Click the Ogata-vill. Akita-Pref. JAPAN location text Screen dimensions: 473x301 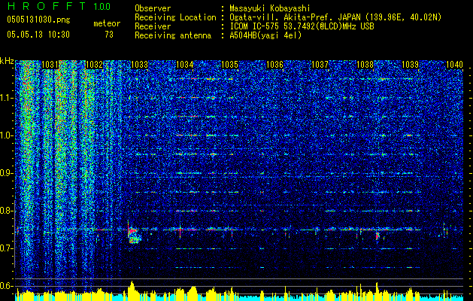335,17
